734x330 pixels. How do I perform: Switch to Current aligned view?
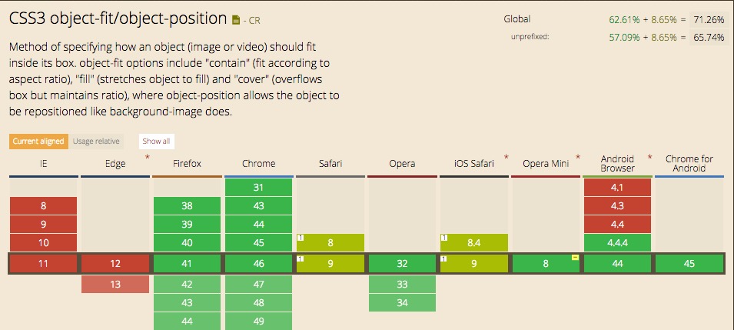(38, 141)
